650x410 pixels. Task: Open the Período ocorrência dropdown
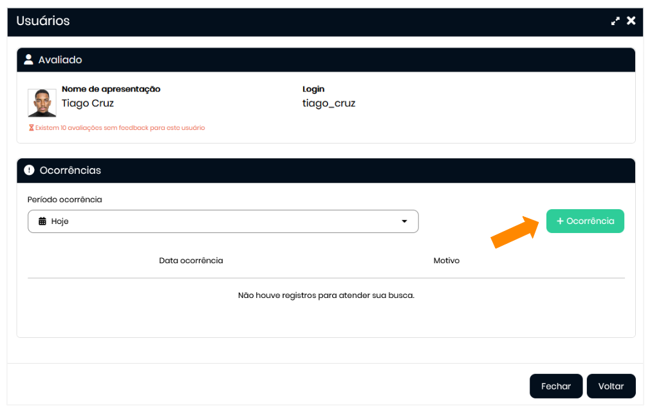pyautogui.click(x=223, y=221)
